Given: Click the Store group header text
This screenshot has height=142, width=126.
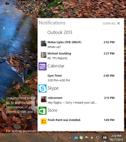Looking at the screenshot, I should point(52,110).
